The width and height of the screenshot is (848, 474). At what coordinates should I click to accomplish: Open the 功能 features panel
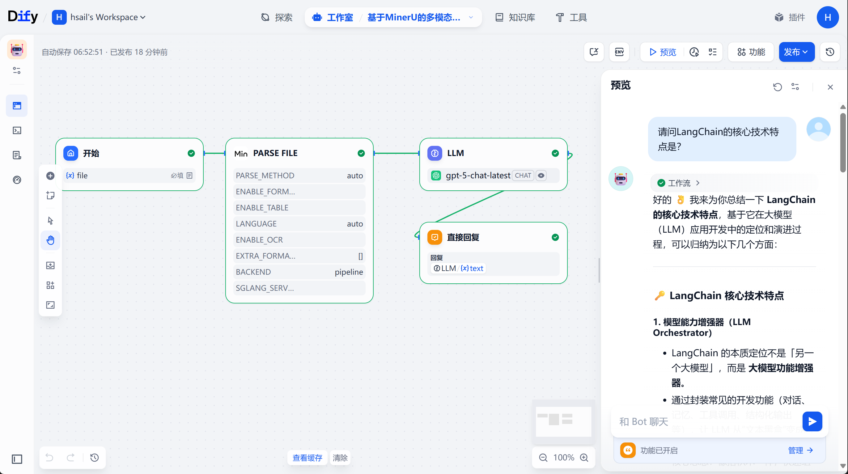[x=751, y=52]
